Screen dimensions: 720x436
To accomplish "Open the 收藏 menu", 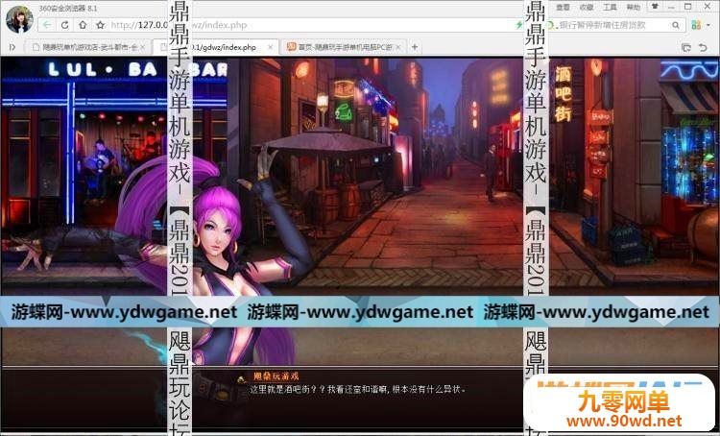I will [x=587, y=7].
